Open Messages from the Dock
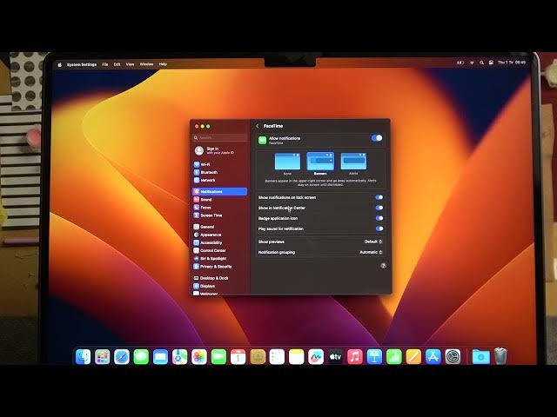This screenshot has height=417, width=557. click(141, 356)
